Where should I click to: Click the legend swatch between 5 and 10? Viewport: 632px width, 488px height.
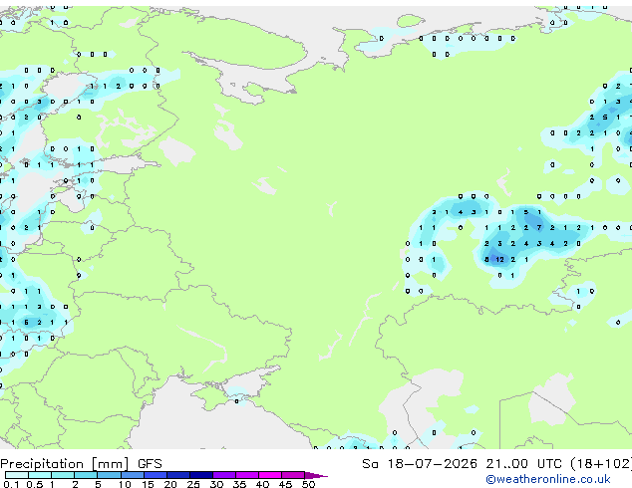tap(110, 475)
